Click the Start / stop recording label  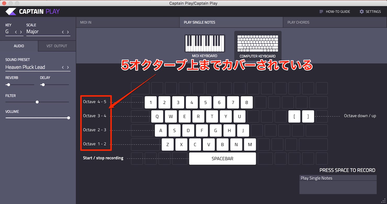tap(103, 158)
